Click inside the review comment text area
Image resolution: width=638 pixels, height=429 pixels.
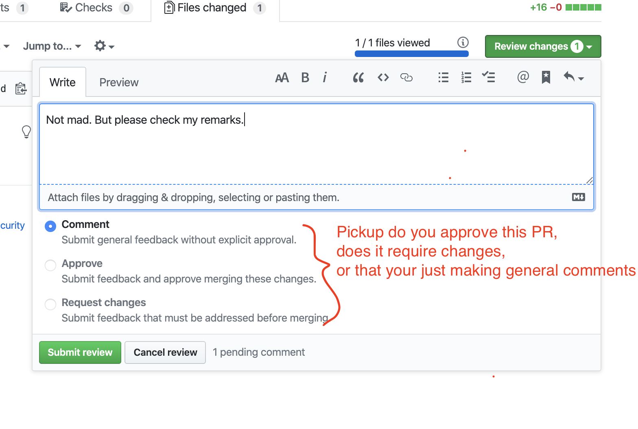(x=317, y=144)
